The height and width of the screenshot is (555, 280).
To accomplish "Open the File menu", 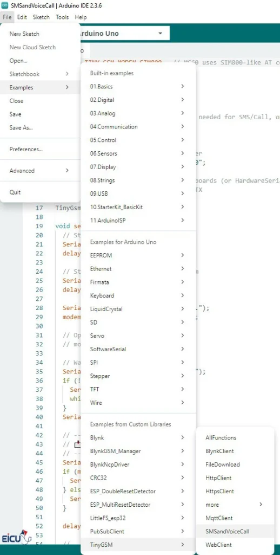I will click(7, 17).
